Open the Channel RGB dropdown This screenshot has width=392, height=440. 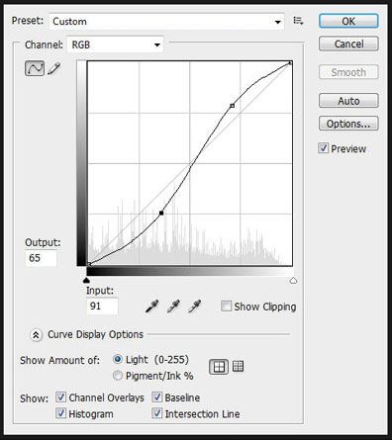click(x=116, y=44)
